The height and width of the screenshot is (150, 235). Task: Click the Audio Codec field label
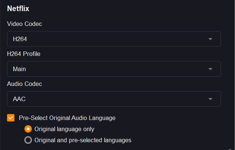24,84
